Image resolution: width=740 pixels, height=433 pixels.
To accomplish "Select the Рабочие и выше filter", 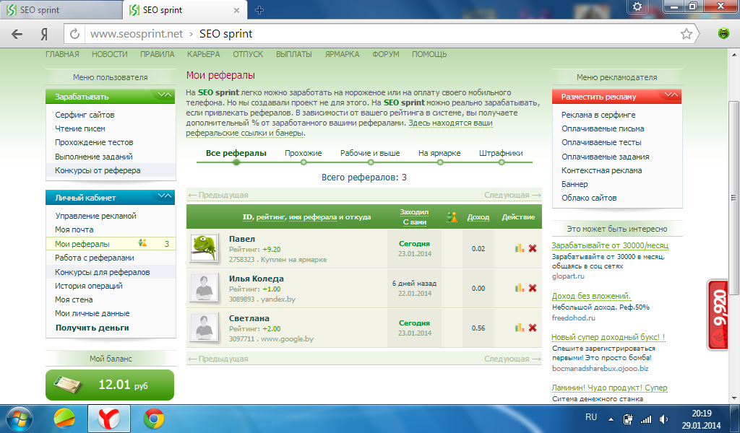I will tap(370, 153).
